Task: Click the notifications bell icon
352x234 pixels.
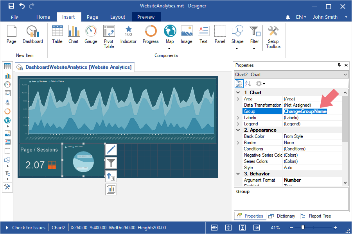Action: 288,17
